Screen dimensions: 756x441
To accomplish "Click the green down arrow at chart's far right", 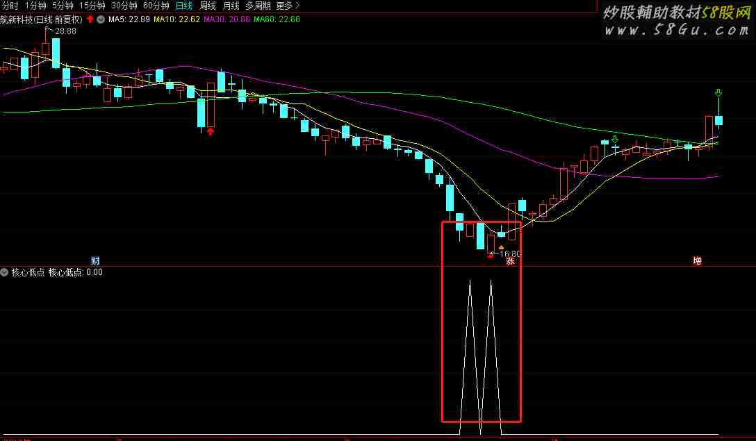I will click(718, 92).
